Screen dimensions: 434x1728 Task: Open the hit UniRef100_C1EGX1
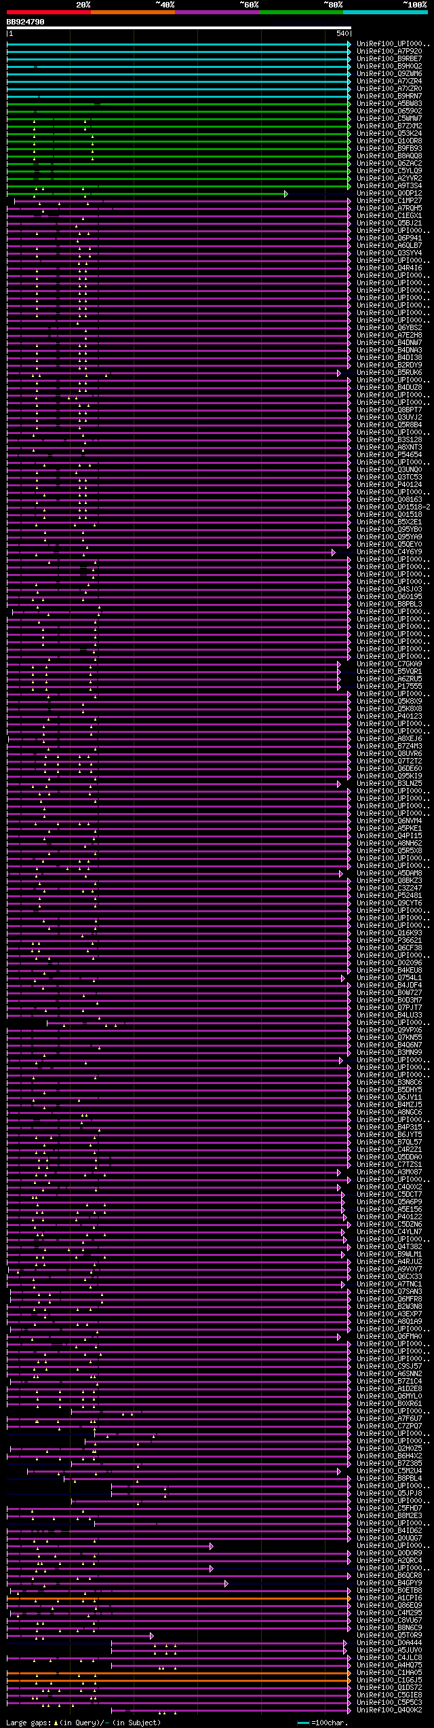389,216
